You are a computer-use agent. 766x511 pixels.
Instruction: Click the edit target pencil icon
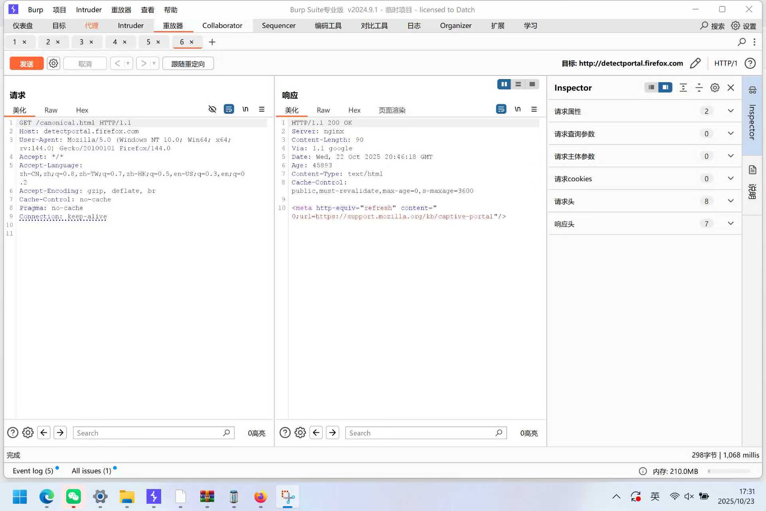(695, 63)
